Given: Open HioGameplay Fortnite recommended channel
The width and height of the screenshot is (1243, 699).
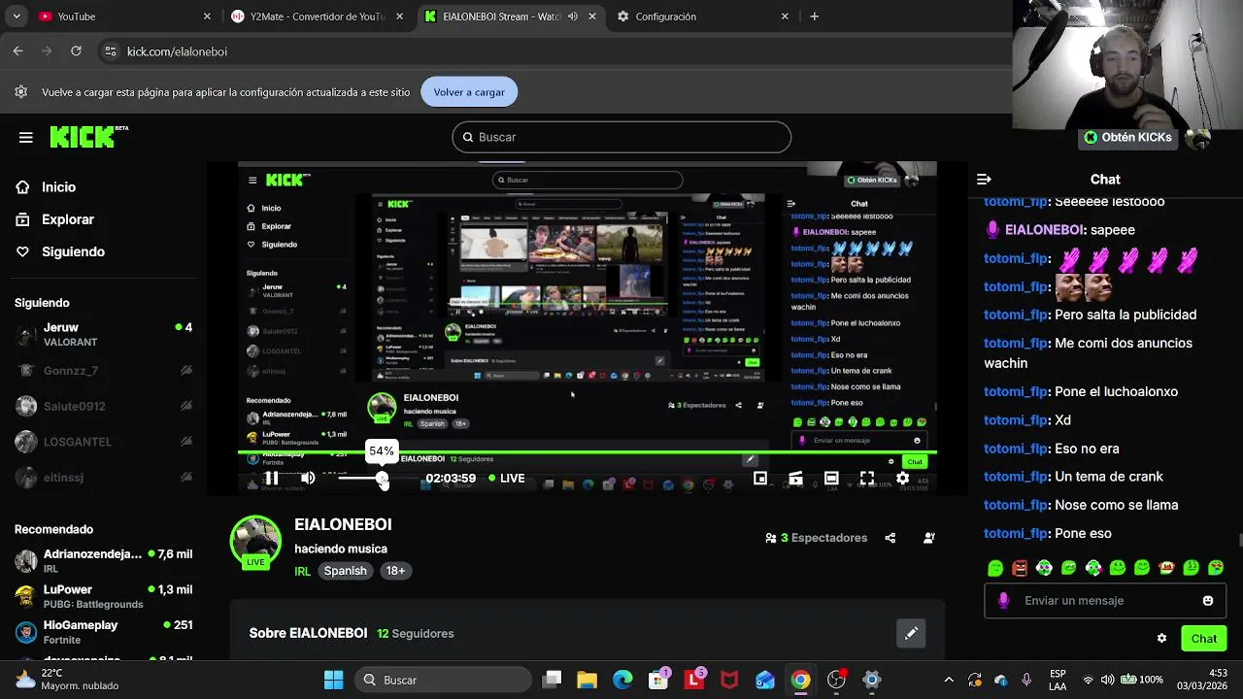Looking at the screenshot, I should pyautogui.click(x=104, y=632).
